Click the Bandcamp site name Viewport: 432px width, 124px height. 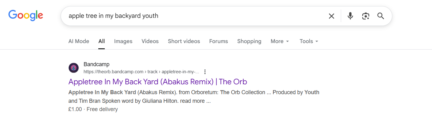[96, 65]
